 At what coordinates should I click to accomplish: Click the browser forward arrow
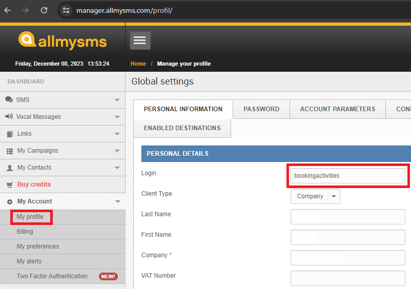click(26, 10)
